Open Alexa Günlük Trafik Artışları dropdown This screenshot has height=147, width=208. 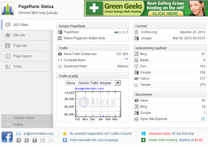[x=93, y=83]
